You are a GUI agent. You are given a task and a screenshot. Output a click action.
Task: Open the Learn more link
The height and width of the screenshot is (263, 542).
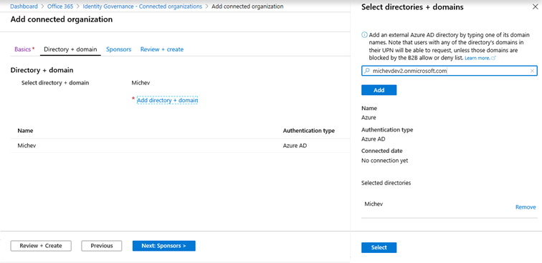click(480, 59)
